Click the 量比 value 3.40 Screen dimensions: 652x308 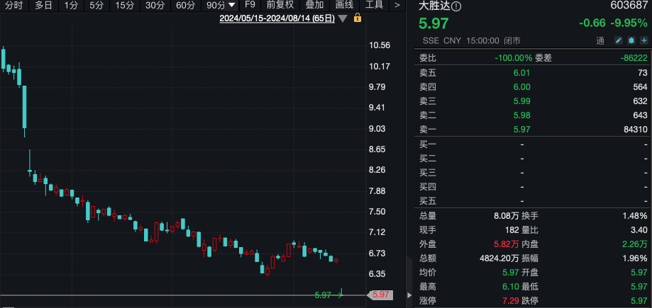pyautogui.click(x=639, y=230)
